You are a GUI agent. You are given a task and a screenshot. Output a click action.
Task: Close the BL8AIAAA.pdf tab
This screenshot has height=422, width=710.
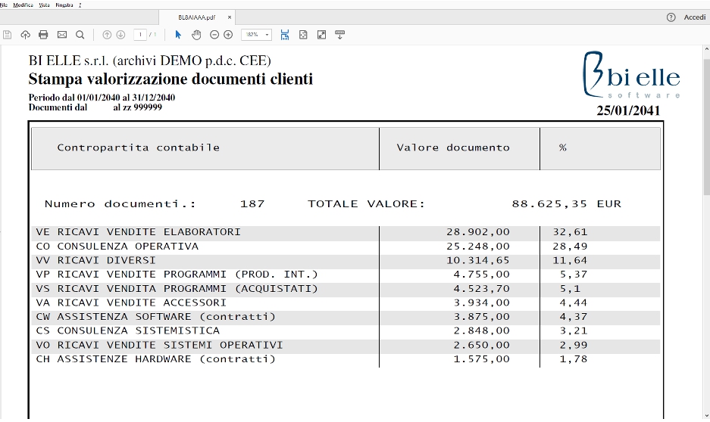click(x=230, y=17)
